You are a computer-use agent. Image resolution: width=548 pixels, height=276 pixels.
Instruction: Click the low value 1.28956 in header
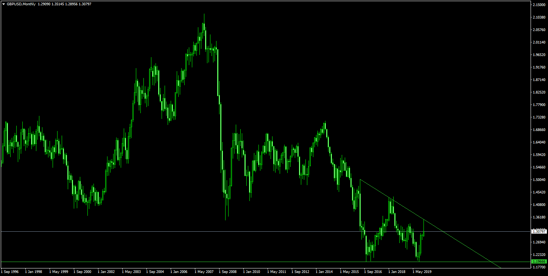click(x=72, y=4)
